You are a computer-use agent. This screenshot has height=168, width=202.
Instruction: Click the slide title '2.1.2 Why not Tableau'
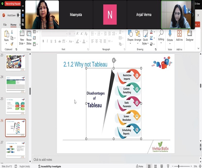pyautogui.click(x=85, y=64)
